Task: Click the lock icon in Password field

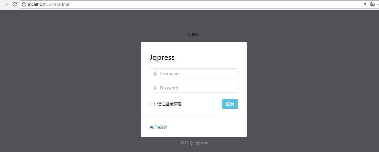Action: (x=155, y=88)
